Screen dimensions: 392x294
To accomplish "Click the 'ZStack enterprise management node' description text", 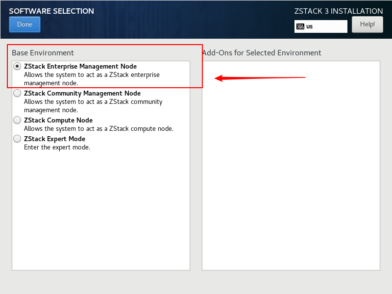I will [x=92, y=79].
